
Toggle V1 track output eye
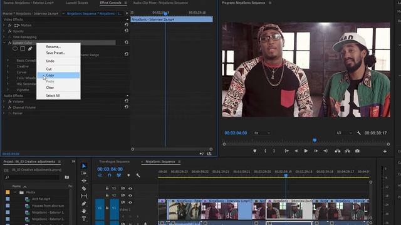(x=130, y=202)
